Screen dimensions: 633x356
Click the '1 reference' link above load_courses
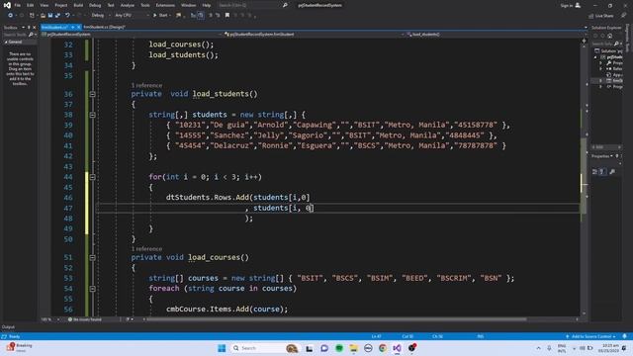coord(146,249)
